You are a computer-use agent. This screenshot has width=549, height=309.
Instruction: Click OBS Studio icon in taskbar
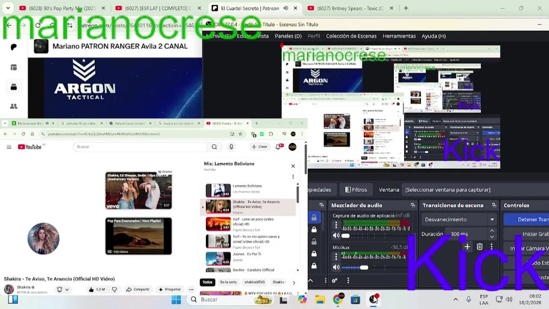(374, 299)
